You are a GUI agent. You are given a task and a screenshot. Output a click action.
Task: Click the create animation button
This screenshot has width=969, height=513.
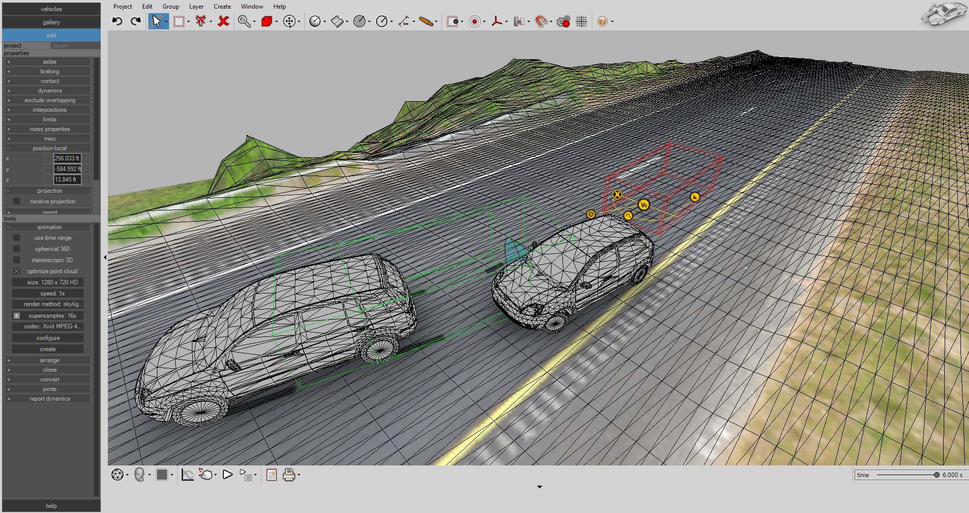(48, 349)
